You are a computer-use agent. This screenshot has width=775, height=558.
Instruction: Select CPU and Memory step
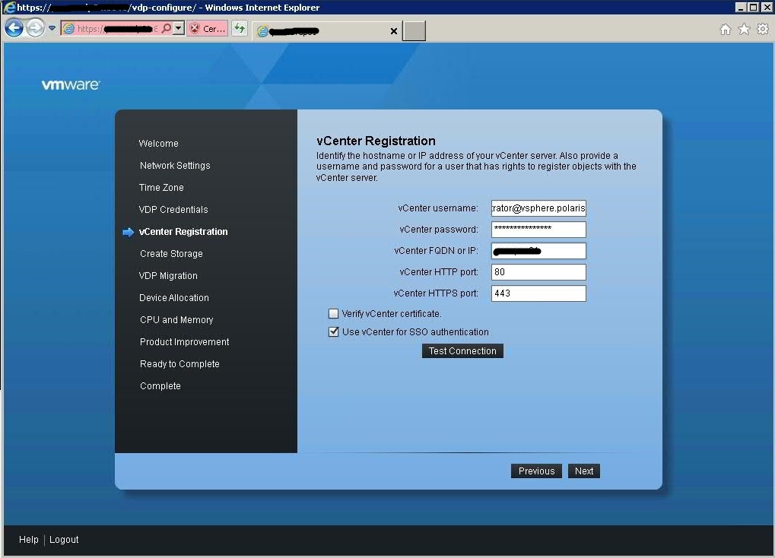coord(176,320)
